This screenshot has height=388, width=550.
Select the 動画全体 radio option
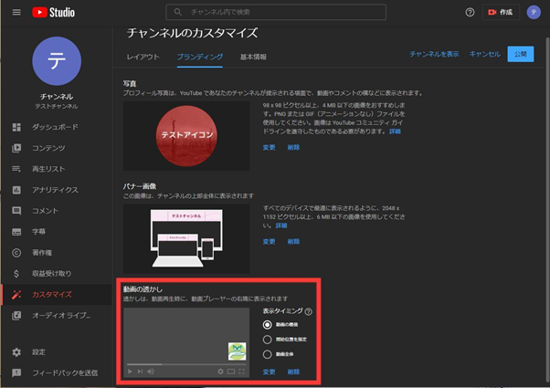268,353
